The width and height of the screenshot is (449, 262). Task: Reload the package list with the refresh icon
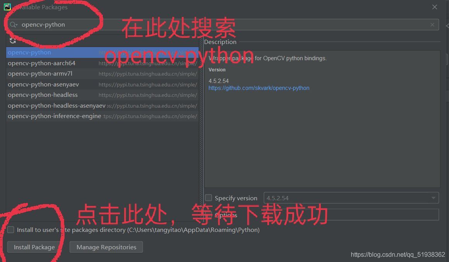point(13,41)
